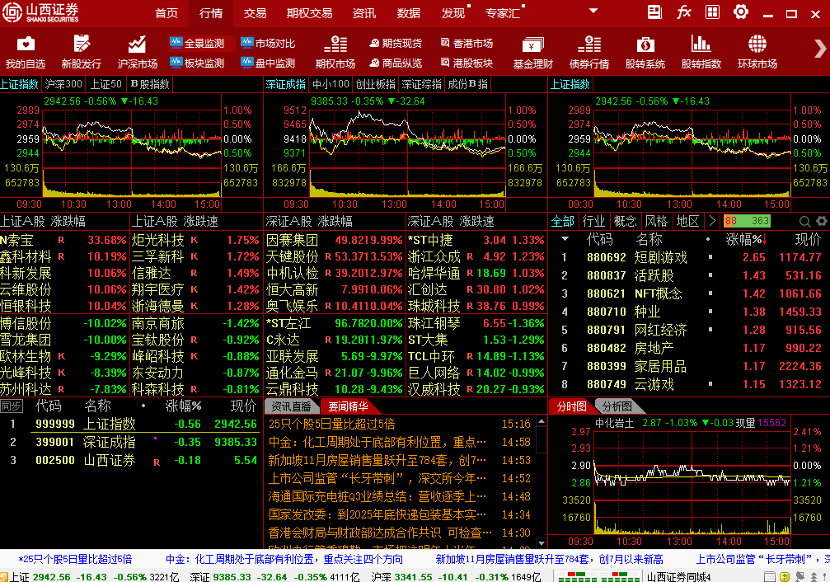Click 山西证券同城4 server status
Image resolution: width=830 pixels, height=582 pixels.
click(x=678, y=577)
